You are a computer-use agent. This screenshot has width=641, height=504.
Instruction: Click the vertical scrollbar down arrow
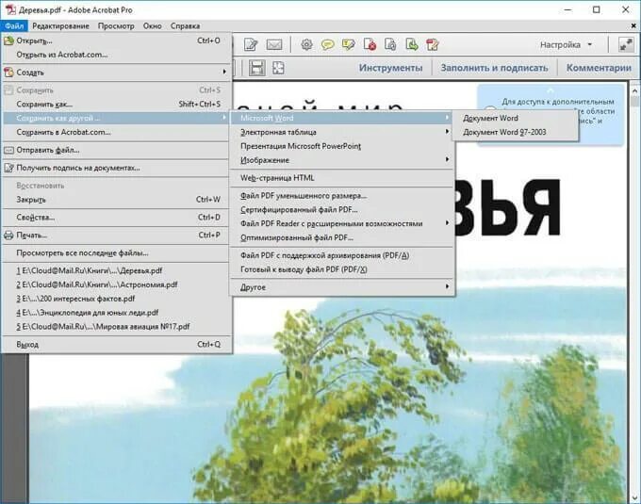634,497
